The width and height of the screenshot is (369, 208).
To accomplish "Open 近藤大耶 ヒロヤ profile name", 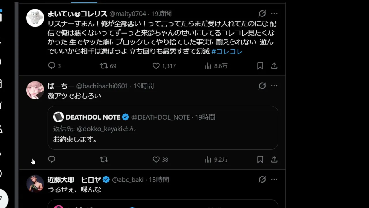I will coord(74,180).
